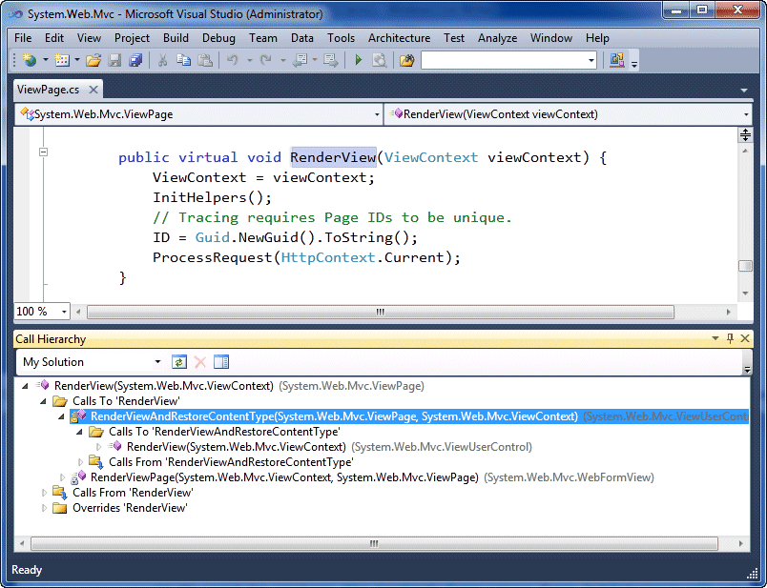Open the Navigate Backward dropdown arrow

click(x=315, y=60)
